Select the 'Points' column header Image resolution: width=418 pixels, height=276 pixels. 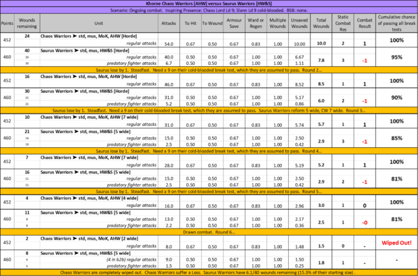[7, 23]
